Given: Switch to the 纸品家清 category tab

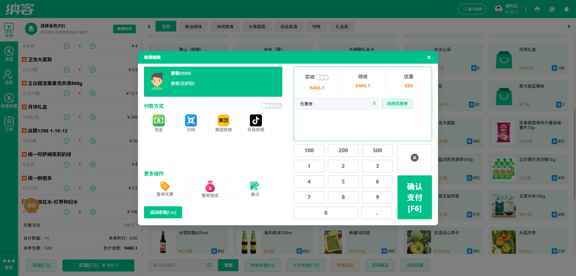Looking at the screenshot, I should (289, 27).
